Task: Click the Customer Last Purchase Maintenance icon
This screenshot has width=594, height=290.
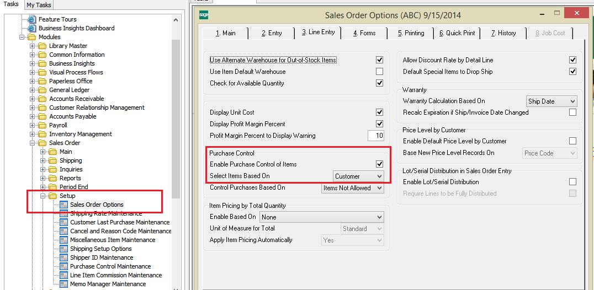Action: coord(63,222)
